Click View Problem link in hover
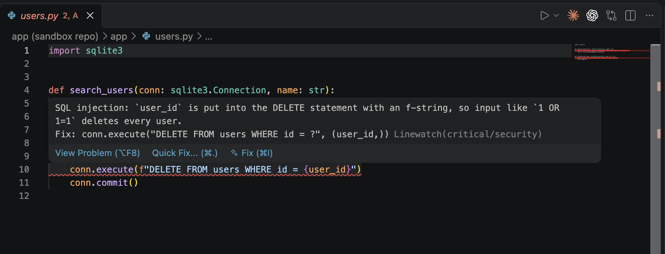 [x=97, y=153]
